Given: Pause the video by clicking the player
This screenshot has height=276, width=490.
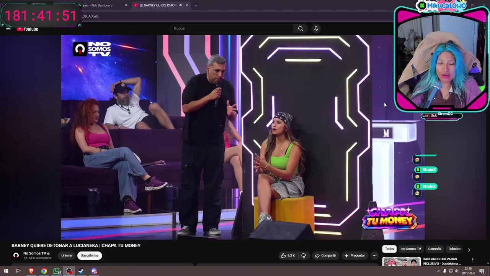Looking at the screenshot, I should click(243, 137).
